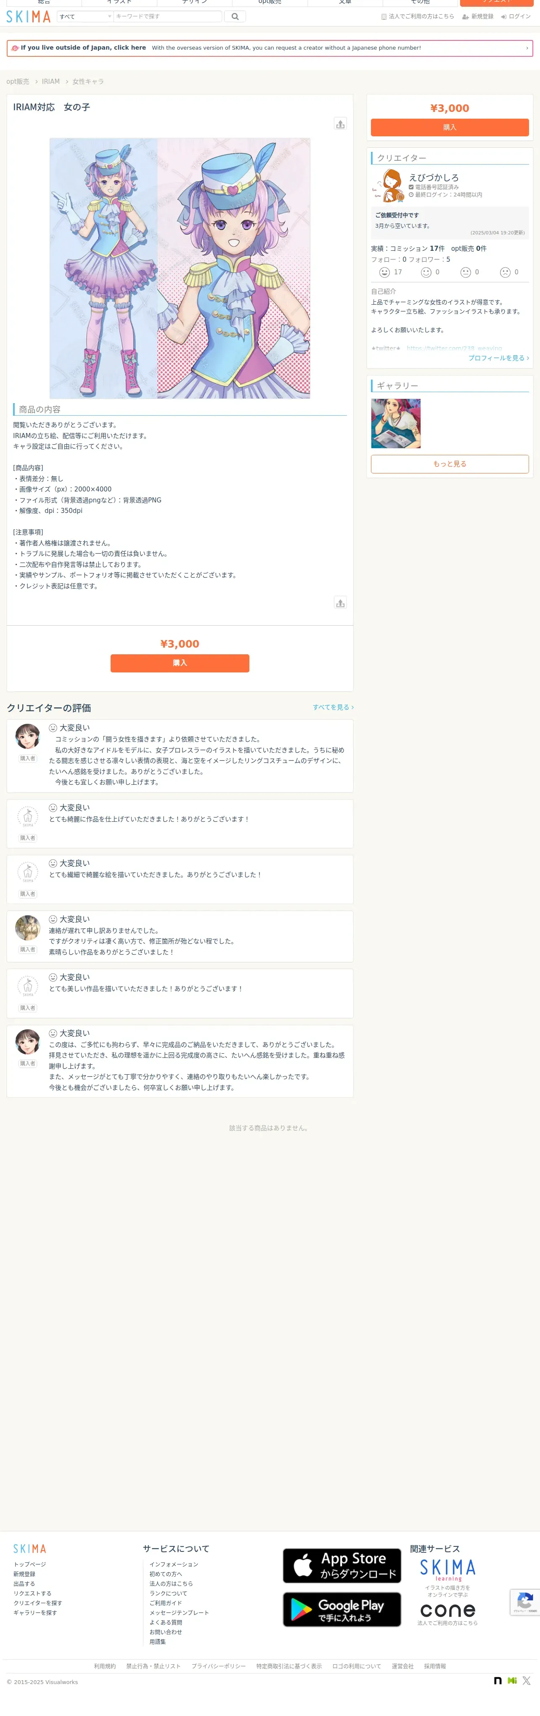
Task: Click the reCAPTCHA badge
Action: (x=525, y=1602)
